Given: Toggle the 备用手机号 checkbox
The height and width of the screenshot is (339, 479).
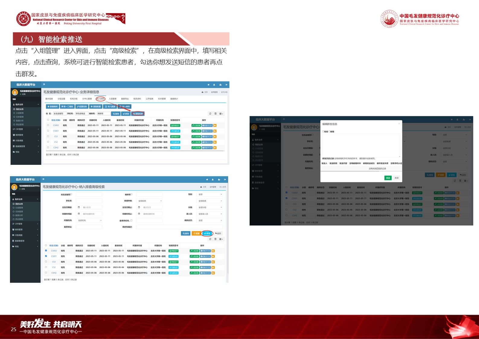Looking at the screenshot, I should pyautogui.click(x=131, y=220).
